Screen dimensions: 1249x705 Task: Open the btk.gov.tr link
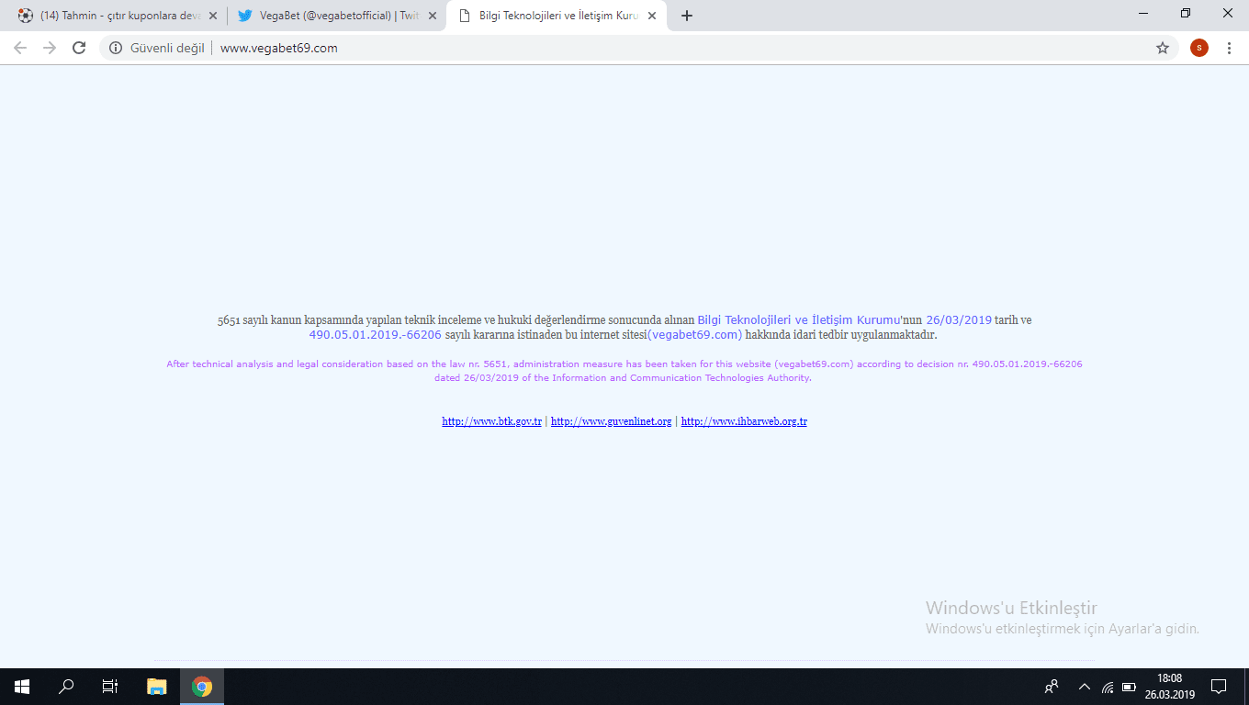(491, 421)
